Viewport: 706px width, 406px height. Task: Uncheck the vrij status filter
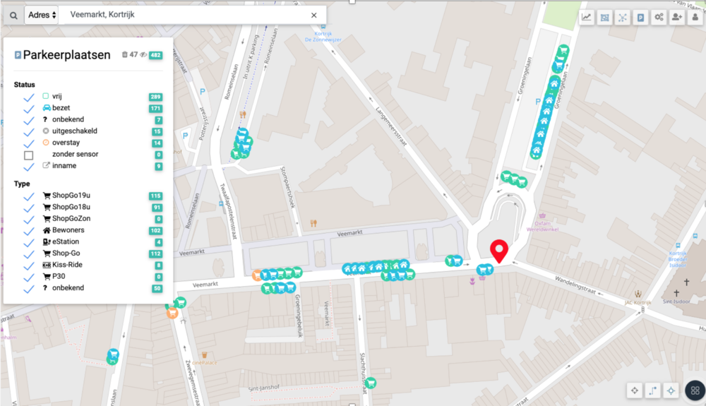29,97
